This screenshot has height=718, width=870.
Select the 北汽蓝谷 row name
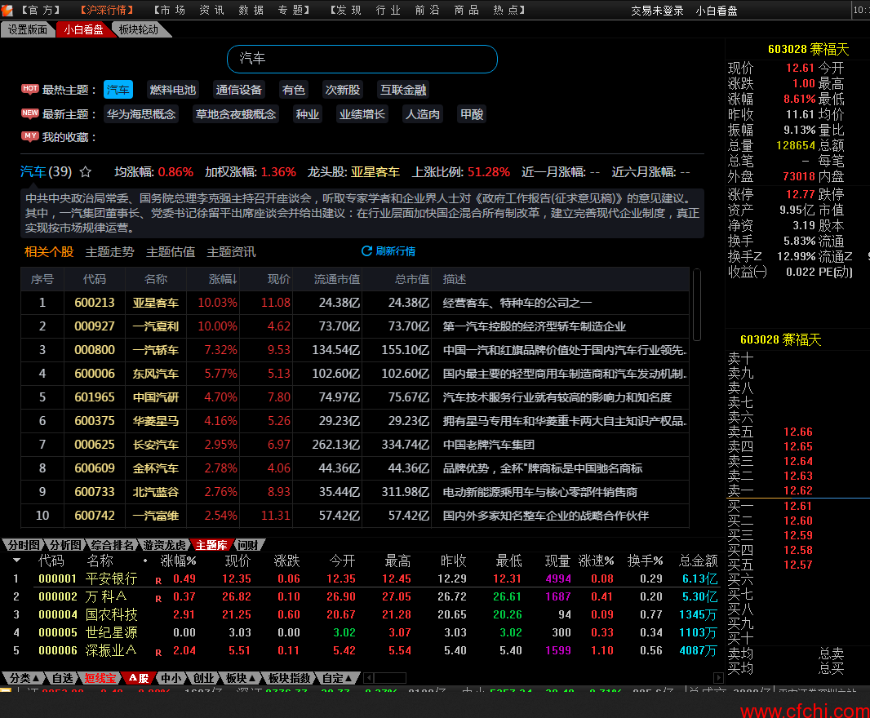pyautogui.click(x=155, y=492)
